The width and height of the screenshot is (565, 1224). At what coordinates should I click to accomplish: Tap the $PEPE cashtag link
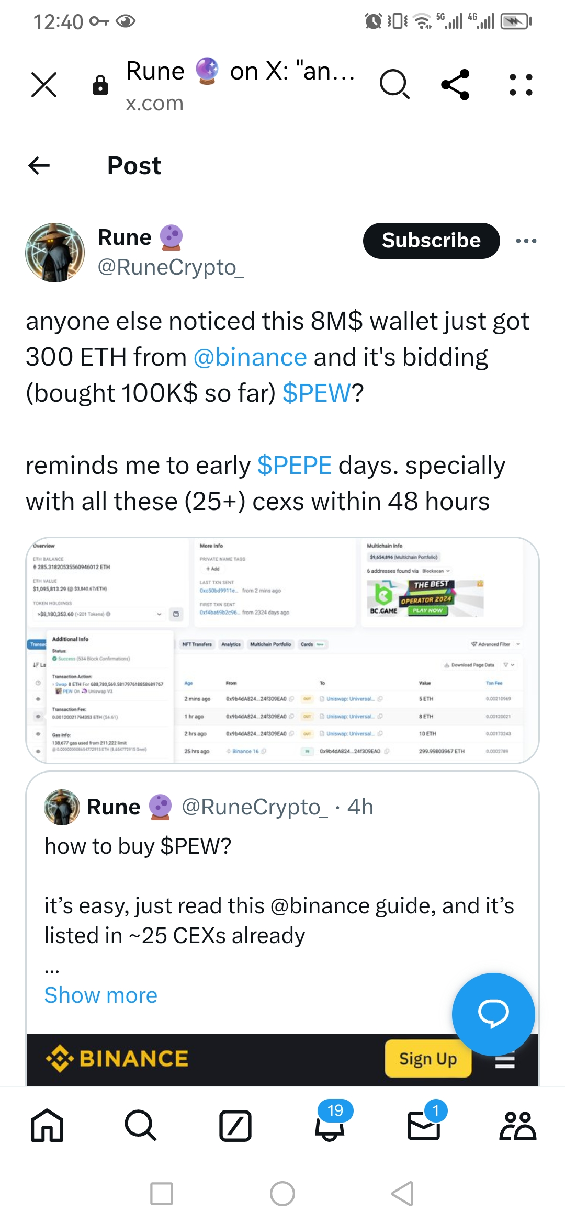click(x=295, y=466)
